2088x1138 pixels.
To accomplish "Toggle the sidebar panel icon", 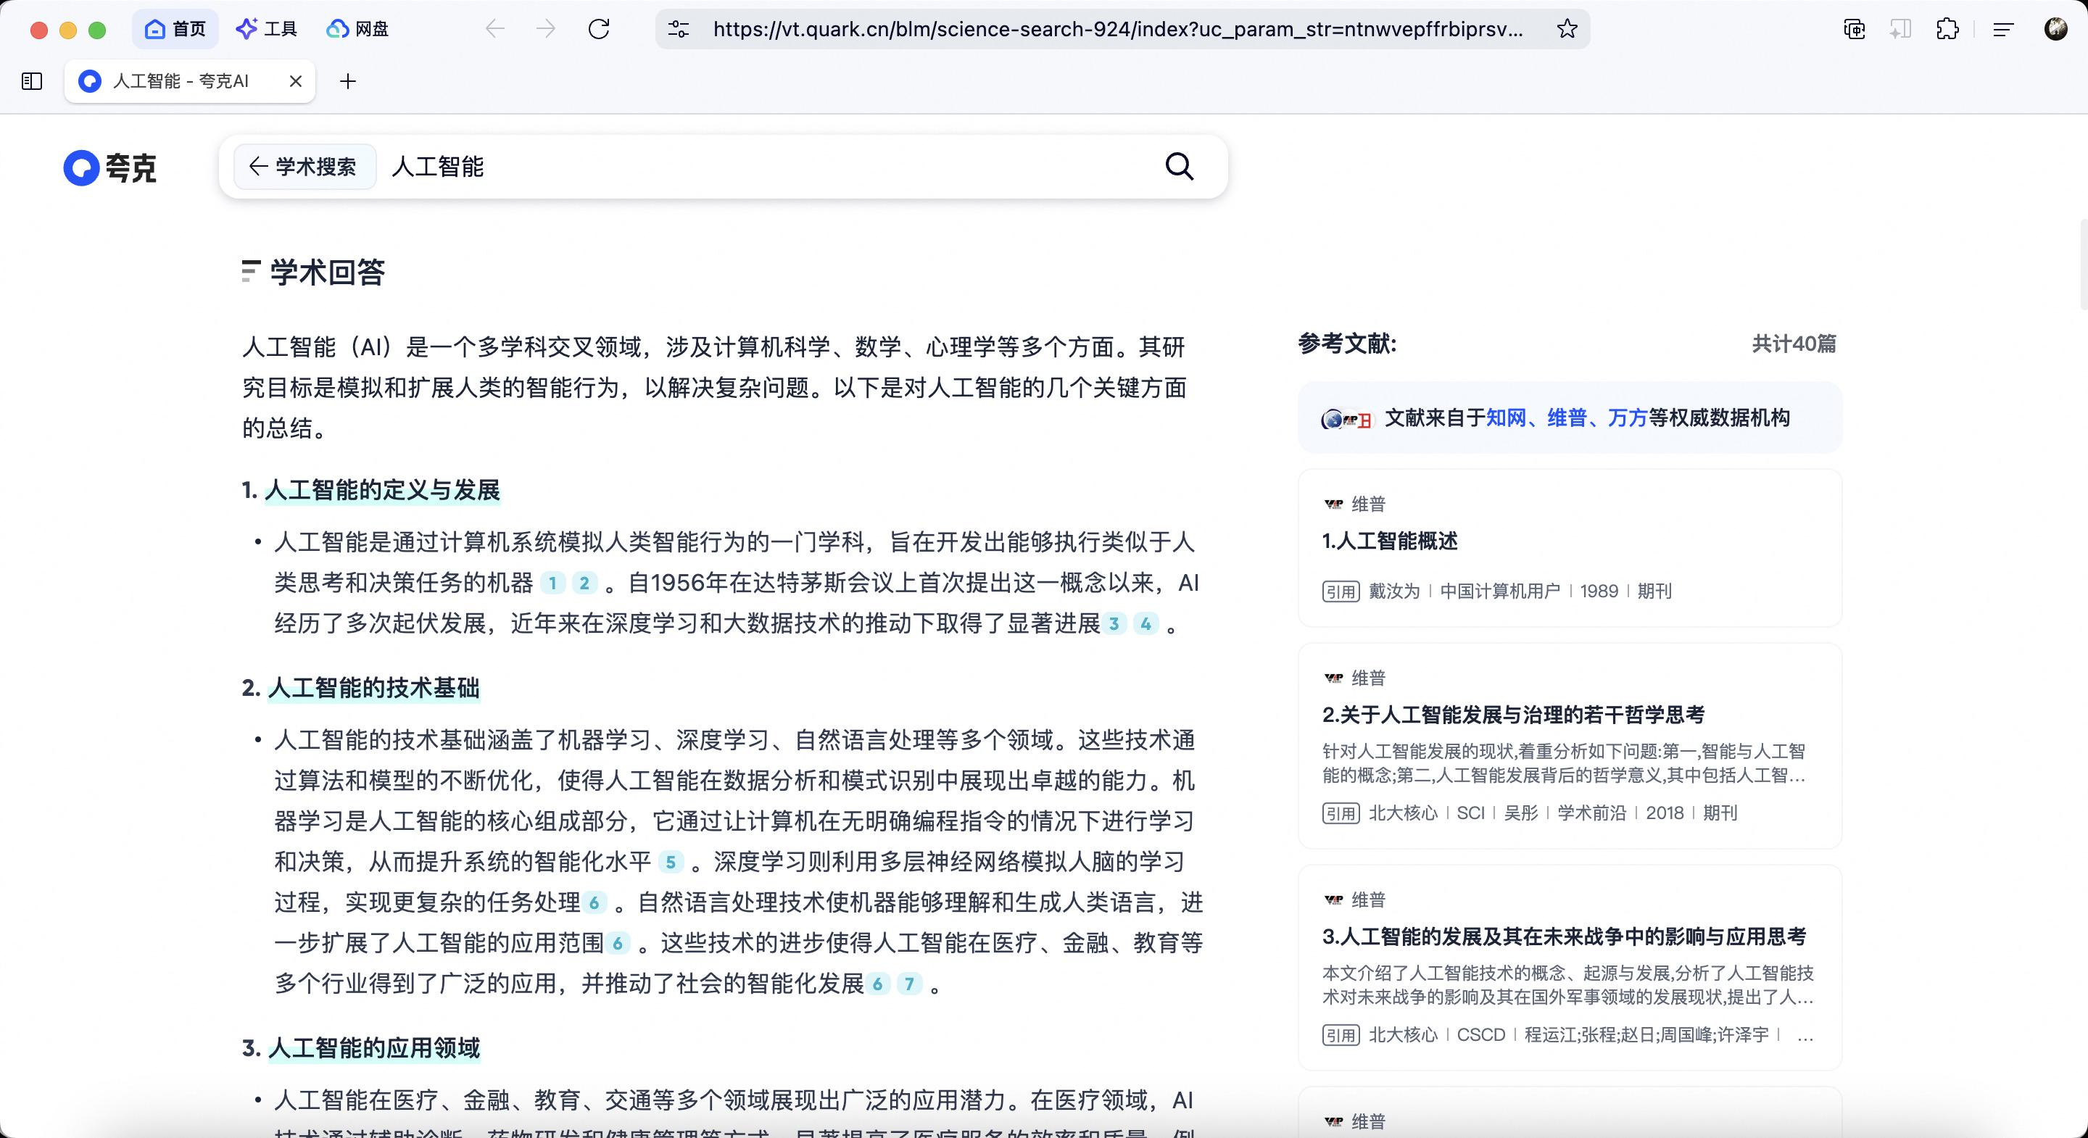I will coord(32,81).
